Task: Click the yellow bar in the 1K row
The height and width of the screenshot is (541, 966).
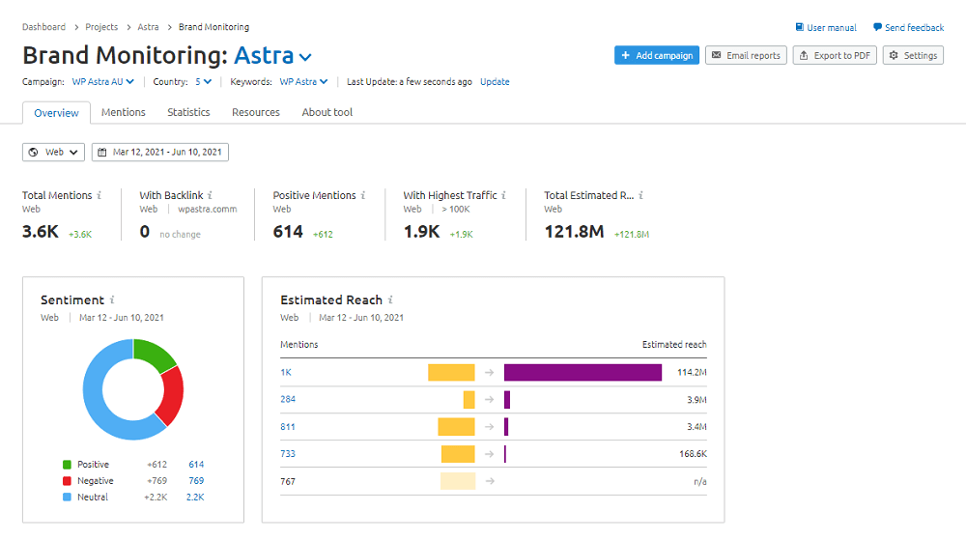Action: pyautogui.click(x=451, y=372)
